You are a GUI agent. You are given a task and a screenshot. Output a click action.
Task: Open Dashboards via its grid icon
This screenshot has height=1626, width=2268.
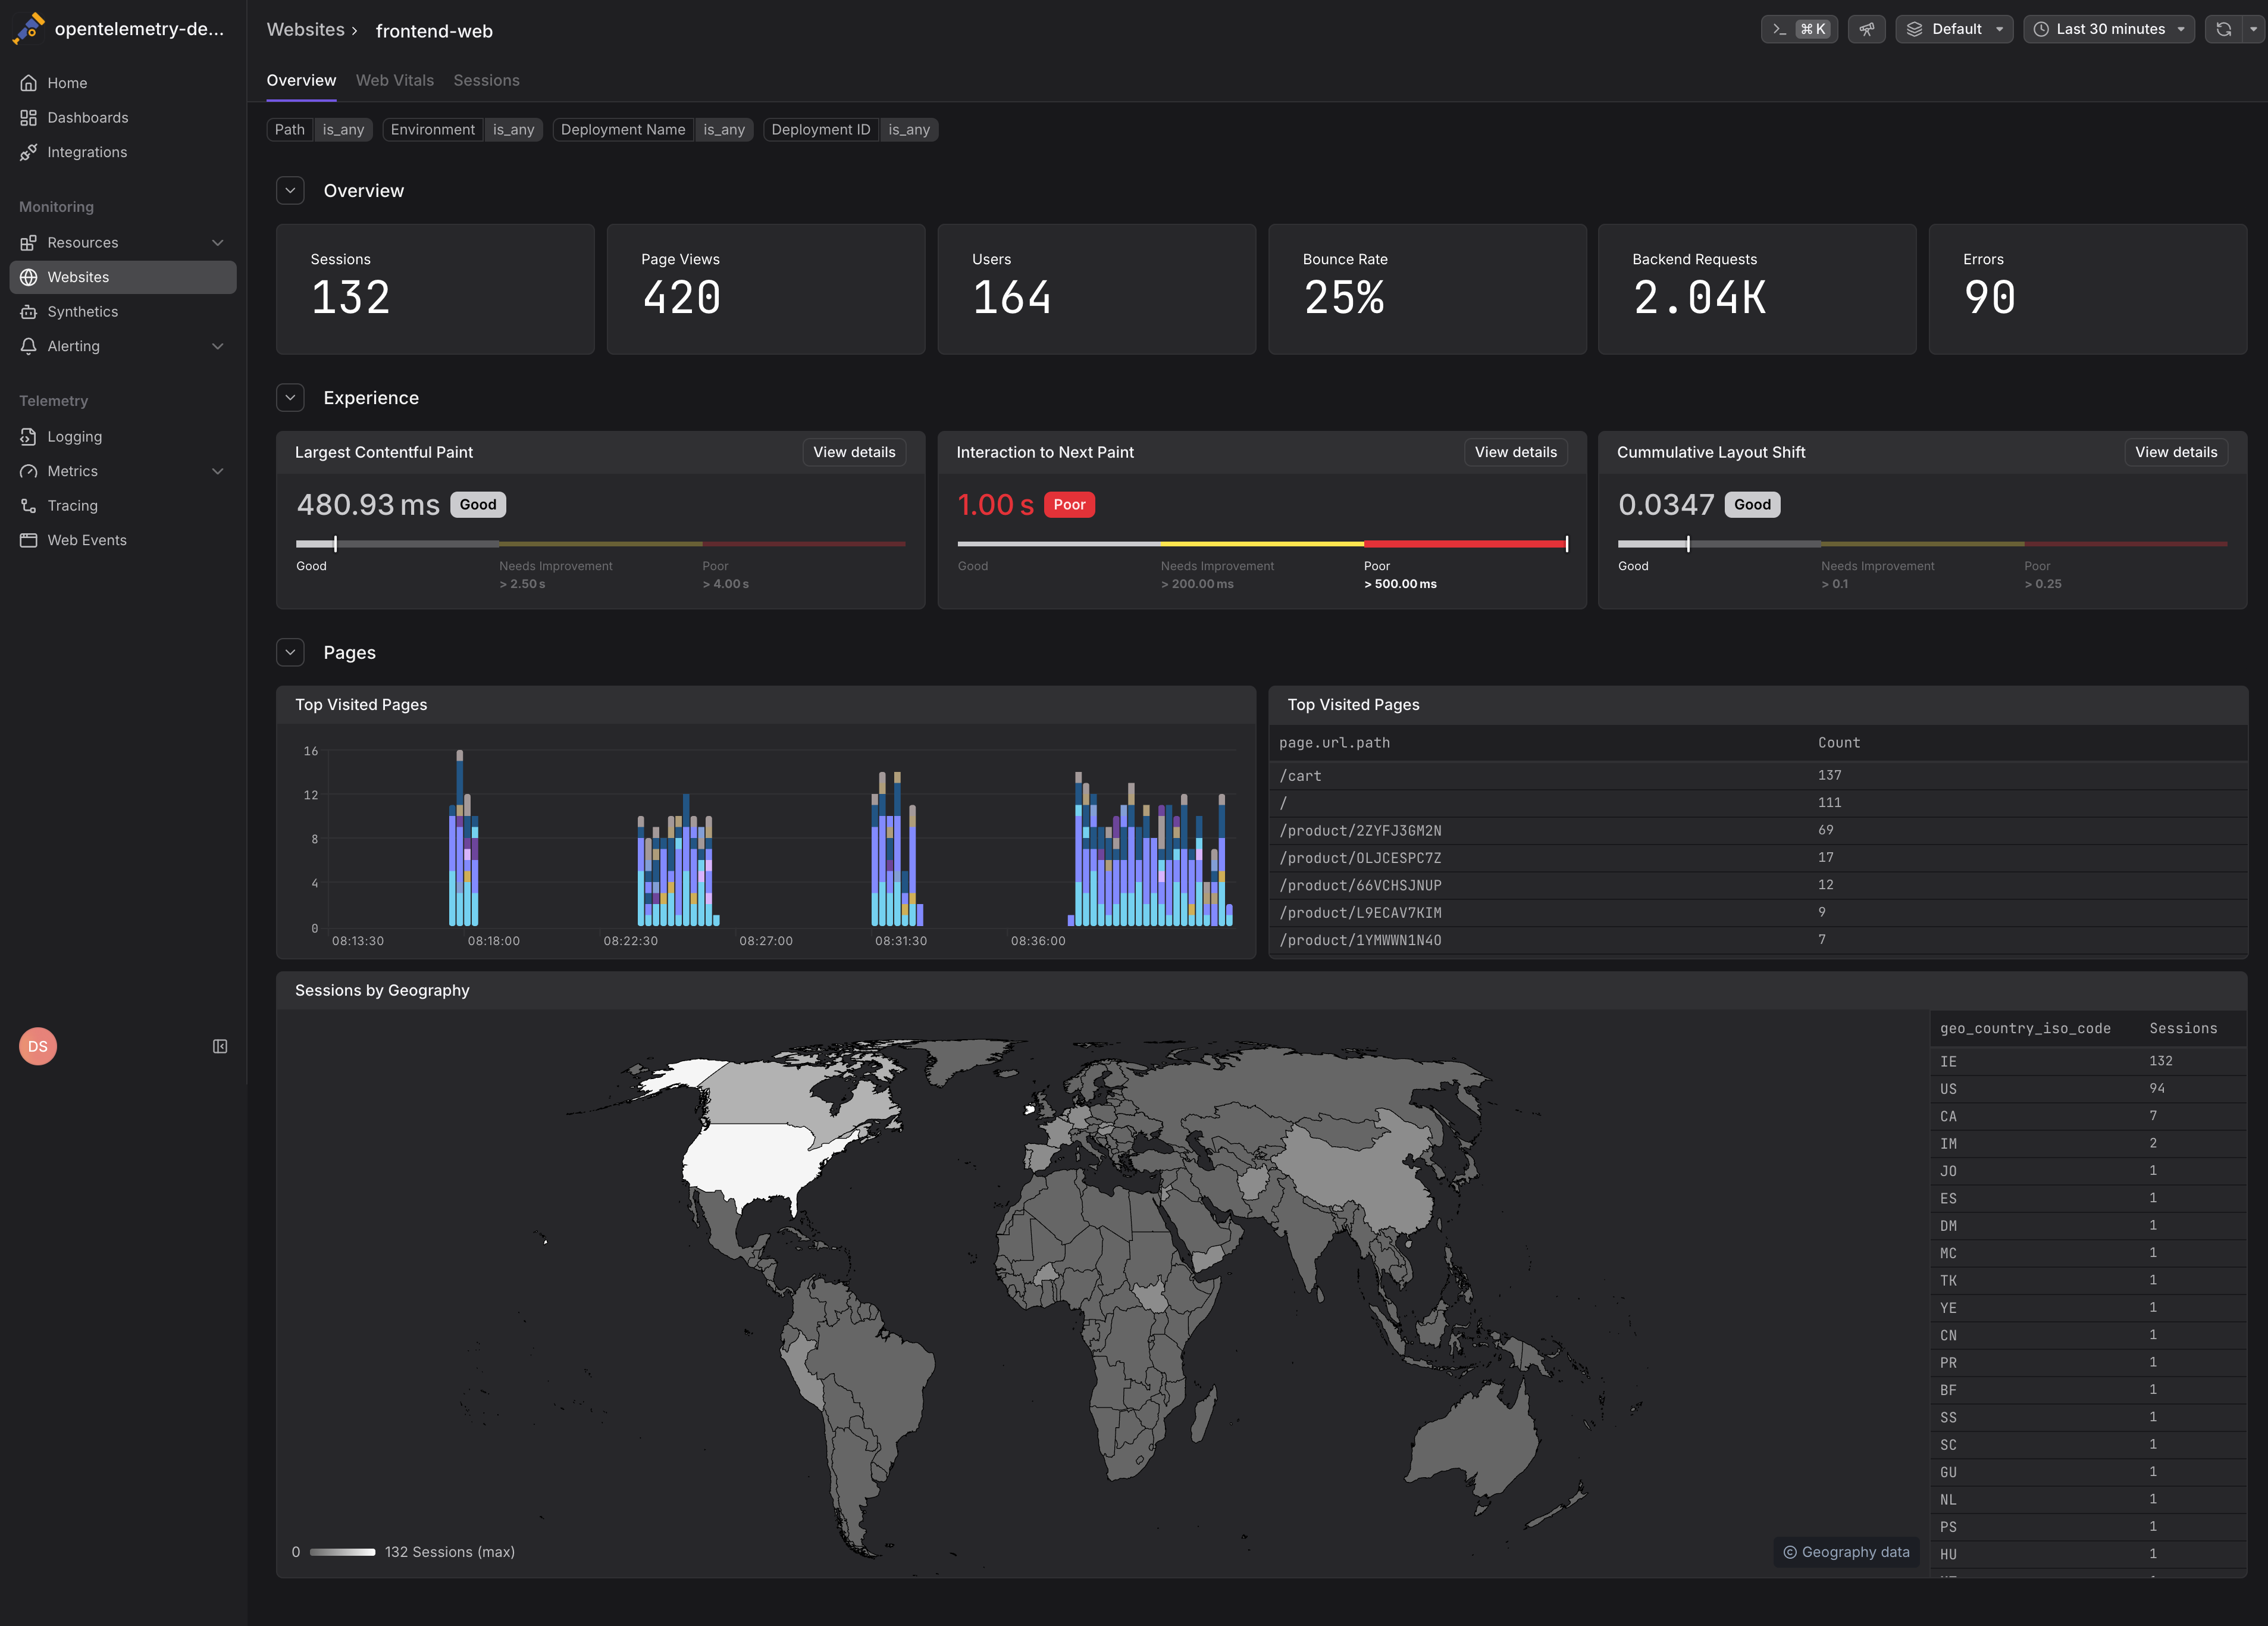coord(28,118)
